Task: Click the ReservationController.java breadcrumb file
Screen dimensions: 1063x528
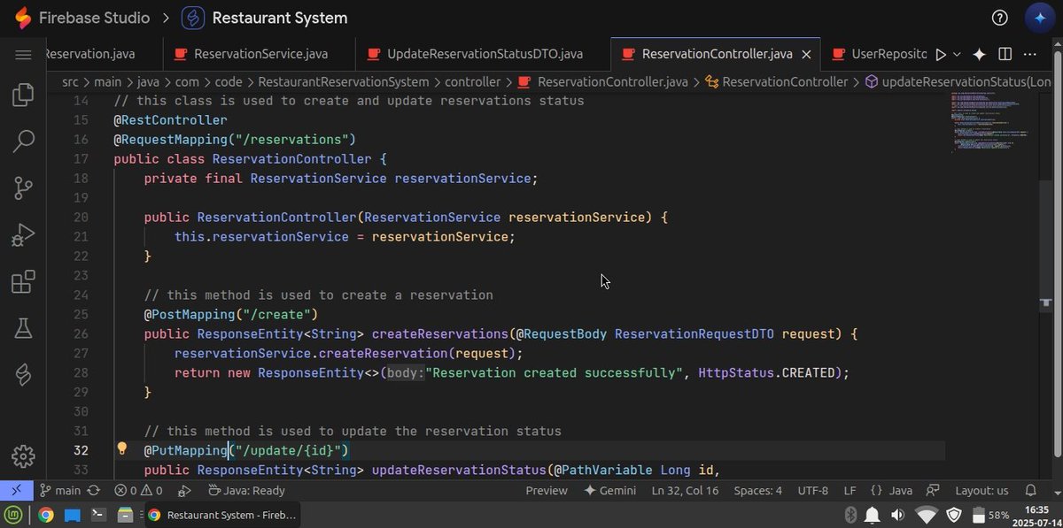Action: point(603,81)
